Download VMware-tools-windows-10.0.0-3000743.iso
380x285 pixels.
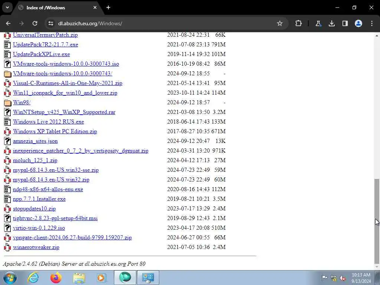(66, 64)
